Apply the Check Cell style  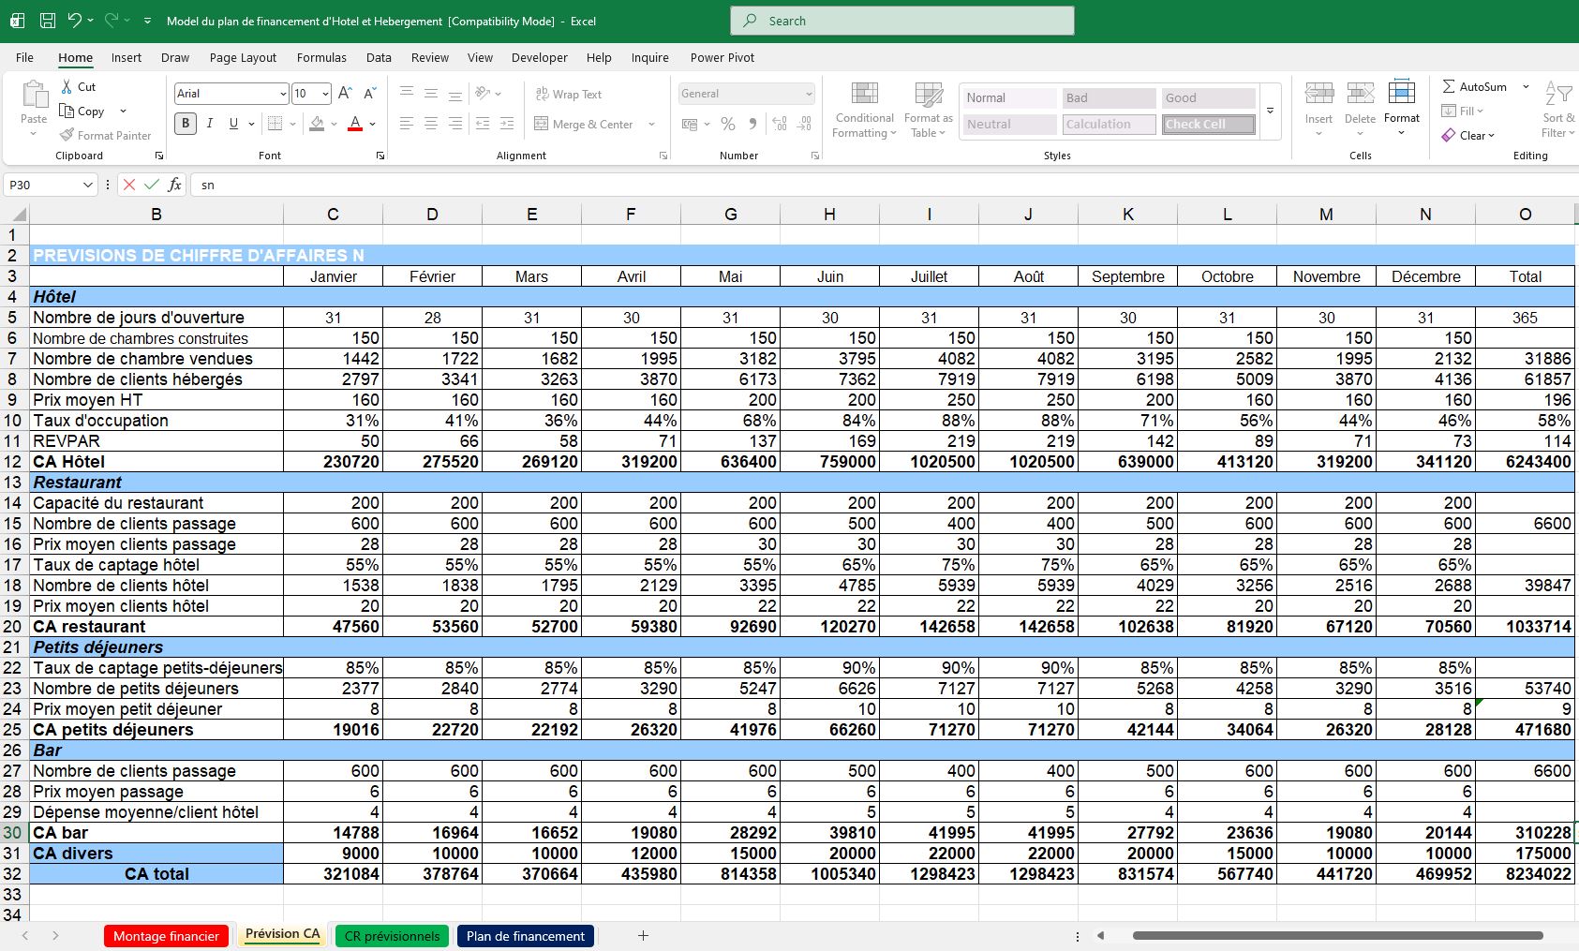[x=1209, y=124]
